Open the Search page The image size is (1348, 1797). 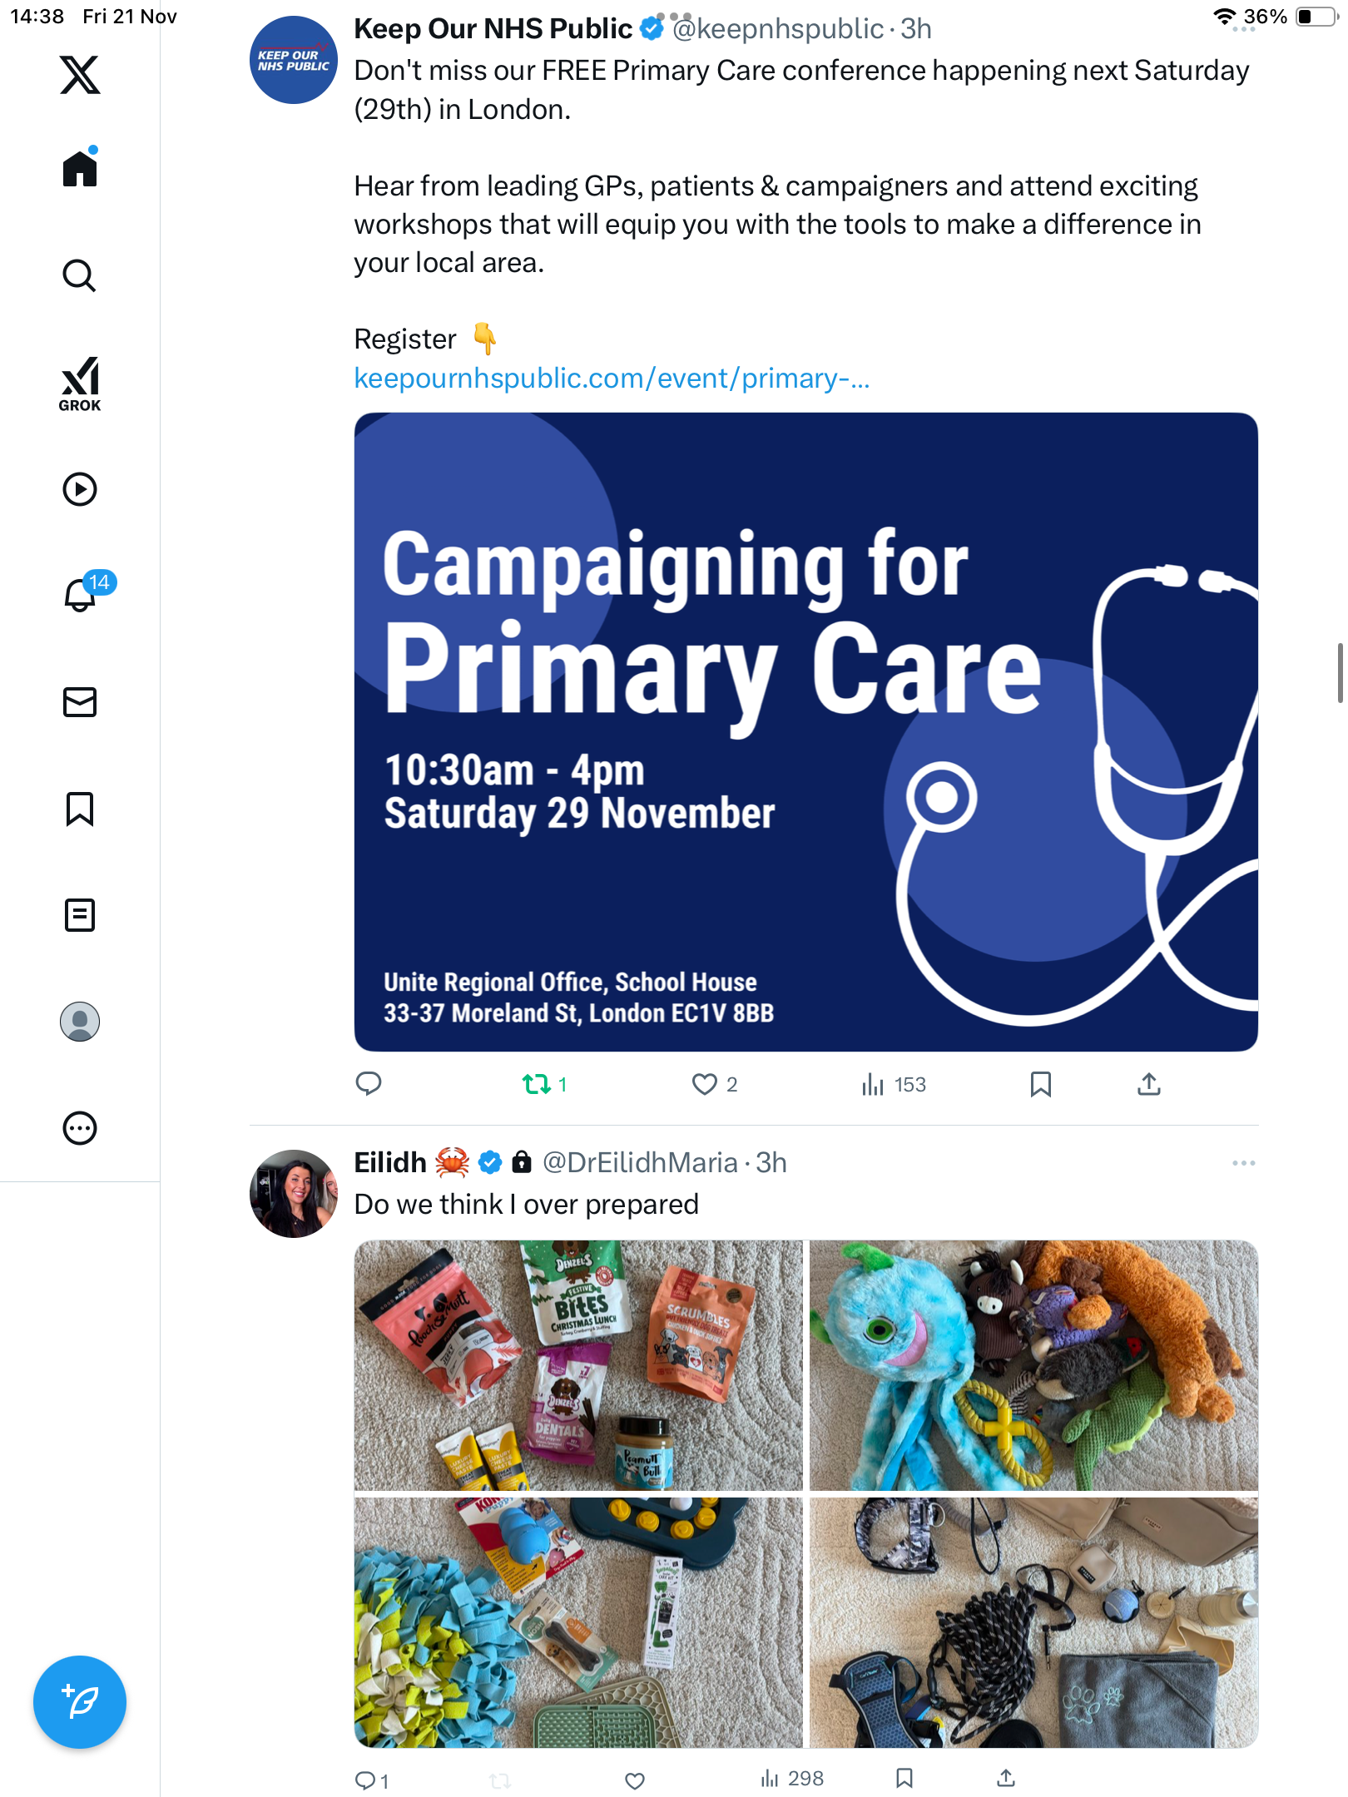click(x=80, y=275)
